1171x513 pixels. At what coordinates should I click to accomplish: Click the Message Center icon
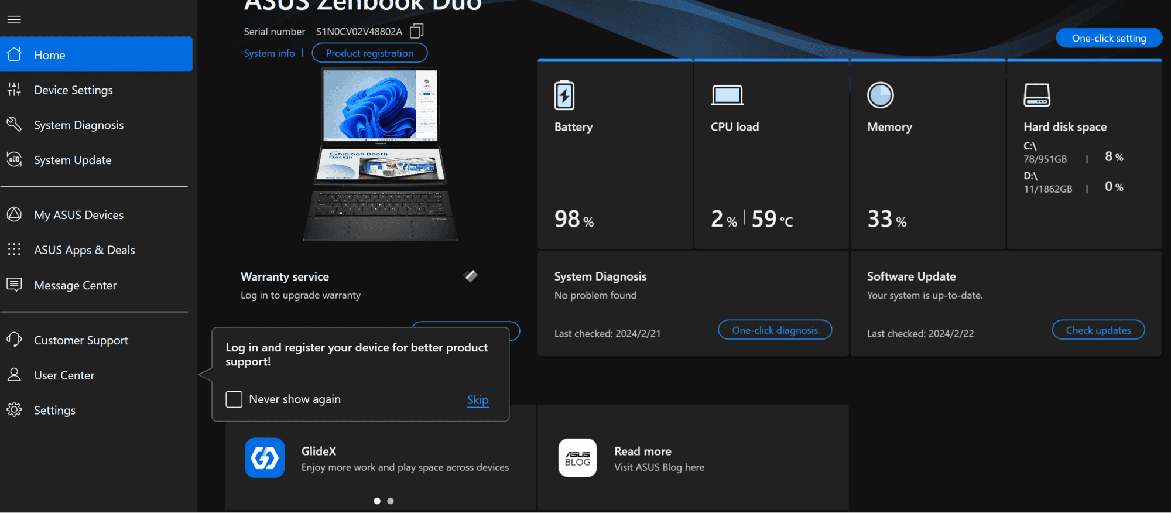[14, 285]
